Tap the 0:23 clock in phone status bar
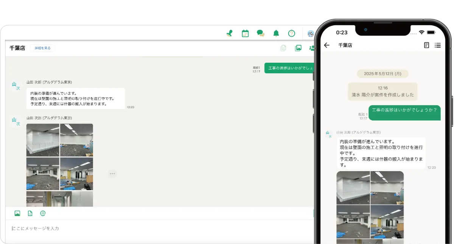 coord(342,32)
